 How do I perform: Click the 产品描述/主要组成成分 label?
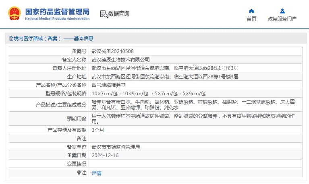coord(61,104)
